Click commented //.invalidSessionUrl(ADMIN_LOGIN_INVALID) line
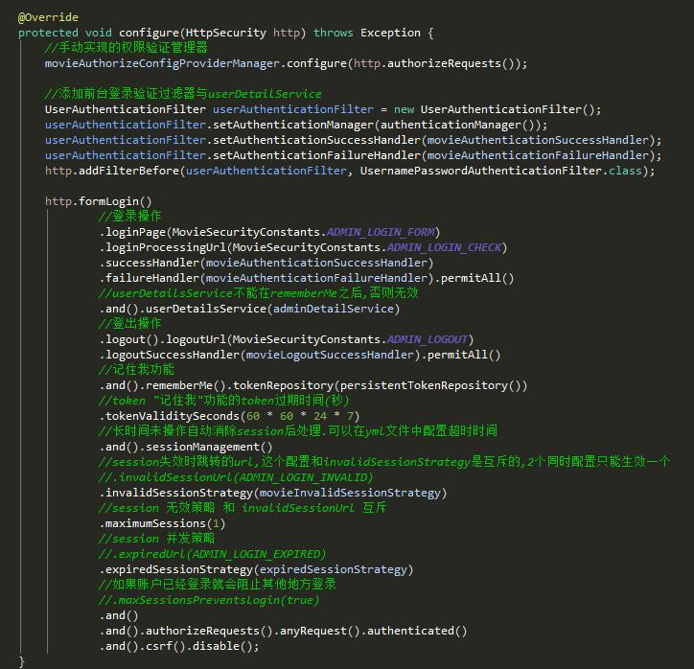This screenshot has width=694, height=669. click(236, 477)
